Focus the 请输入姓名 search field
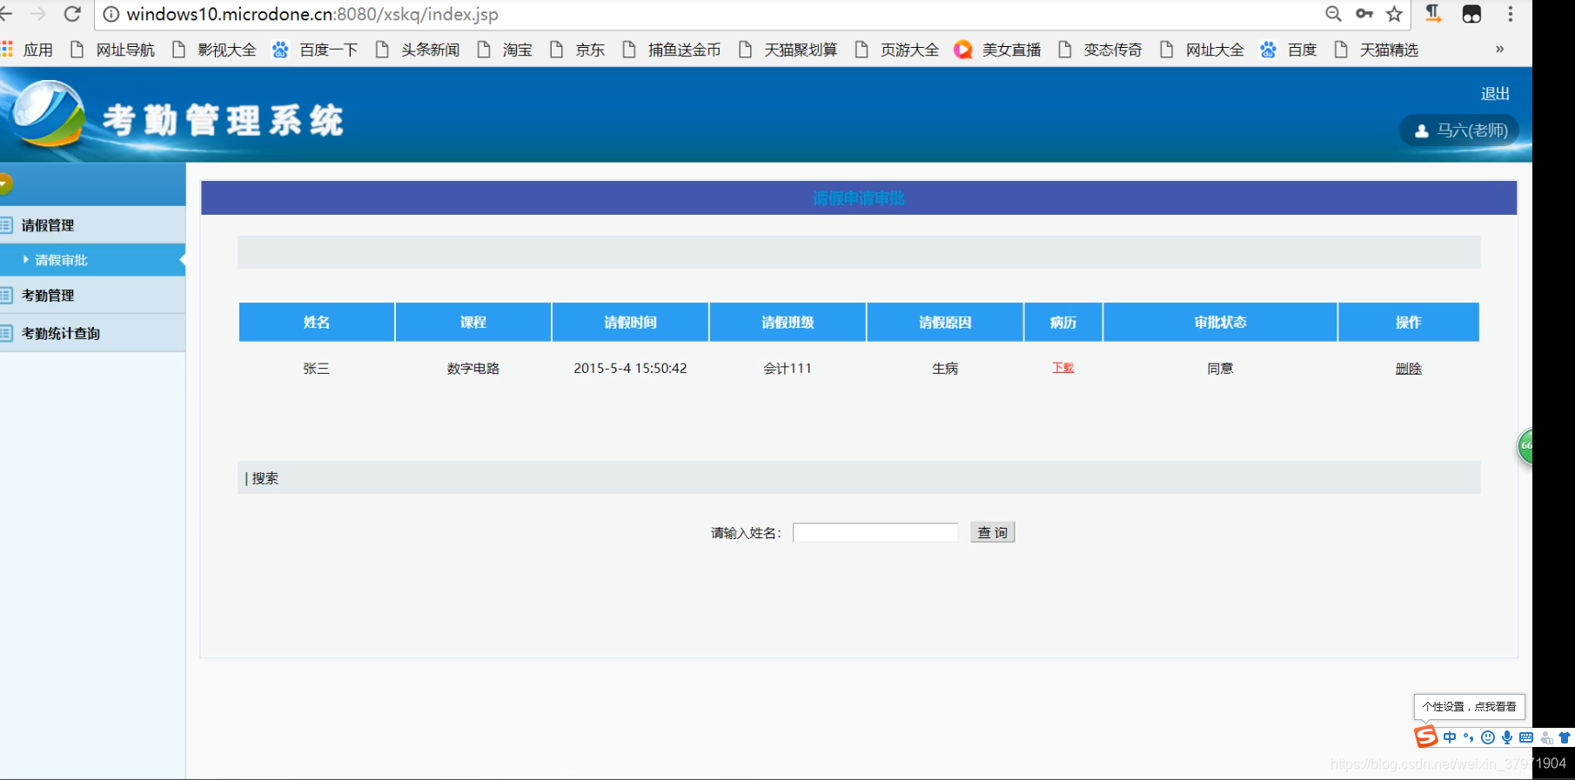1575x780 pixels. 875,532
